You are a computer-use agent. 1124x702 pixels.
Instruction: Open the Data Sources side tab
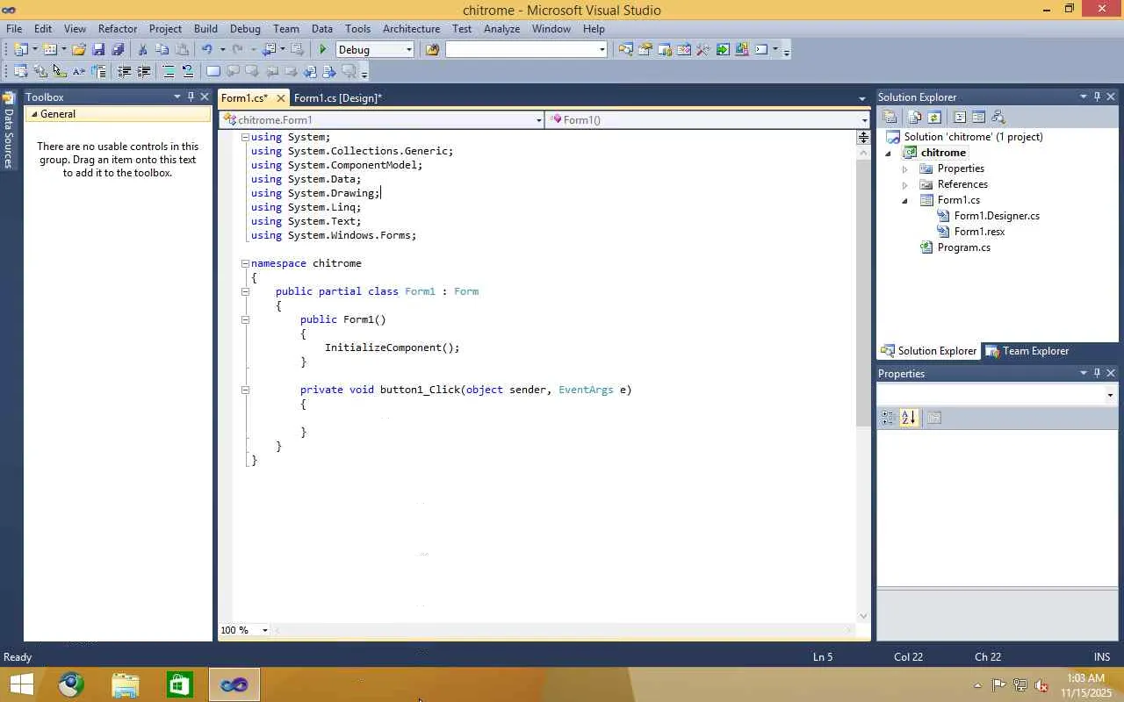click(x=9, y=132)
